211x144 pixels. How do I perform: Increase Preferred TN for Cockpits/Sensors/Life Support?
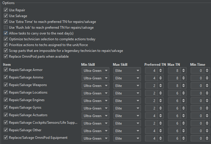[x=160, y=121]
